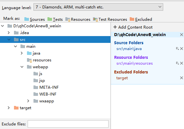This screenshot has width=184, height=129.
Task: Remove content root D:\qhCode\AnewB_weixin
Action: 181,34
